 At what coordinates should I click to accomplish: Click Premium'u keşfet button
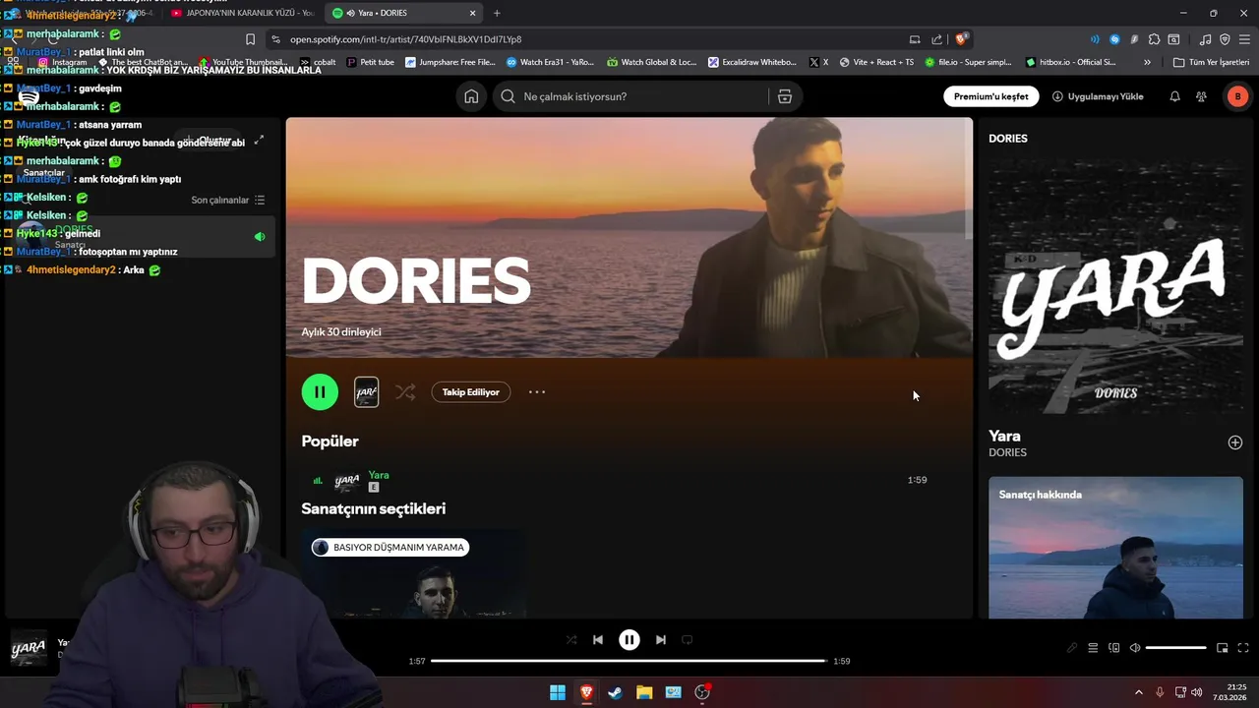pos(990,96)
